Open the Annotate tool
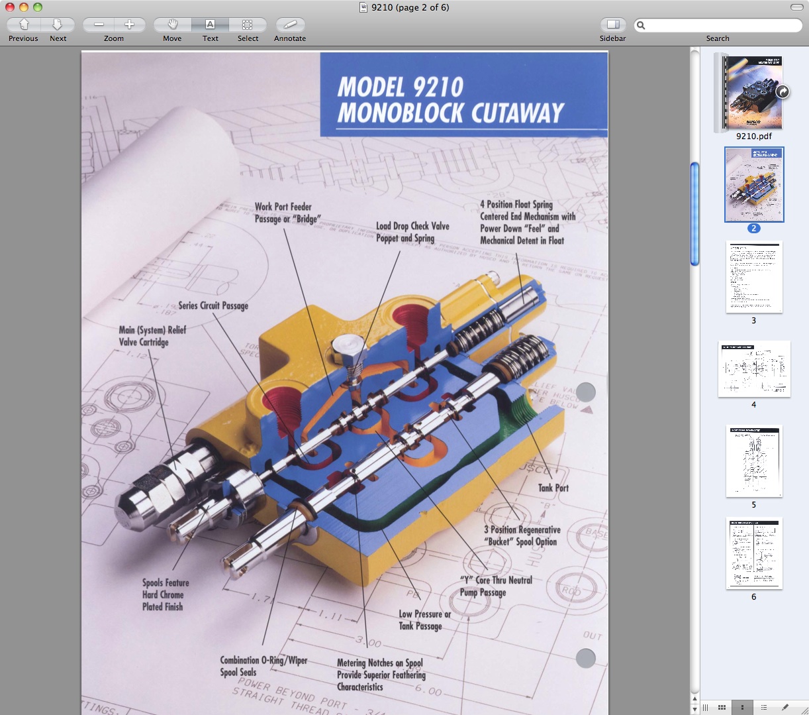The image size is (809, 715). [x=290, y=25]
